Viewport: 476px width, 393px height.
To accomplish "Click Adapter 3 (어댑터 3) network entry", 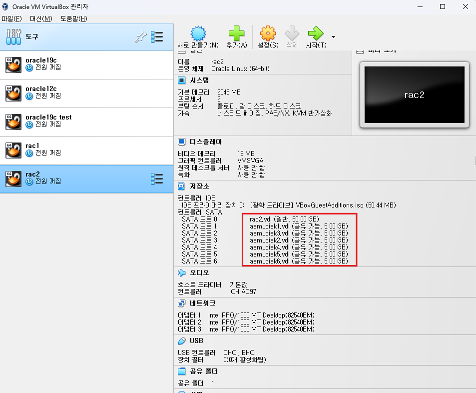I will tap(246, 329).
